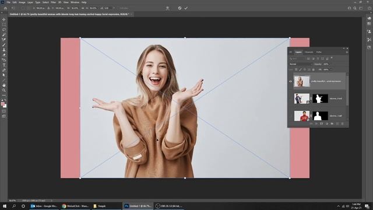Open the layer filter Kind dropdown
Viewport: 373px width, 210px height.
point(297,58)
